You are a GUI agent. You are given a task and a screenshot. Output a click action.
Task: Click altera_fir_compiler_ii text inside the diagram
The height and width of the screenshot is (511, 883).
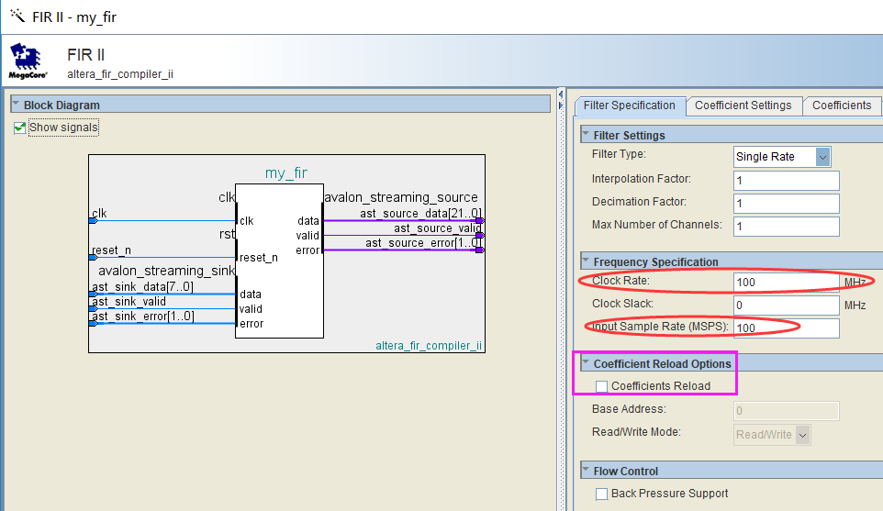click(429, 346)
